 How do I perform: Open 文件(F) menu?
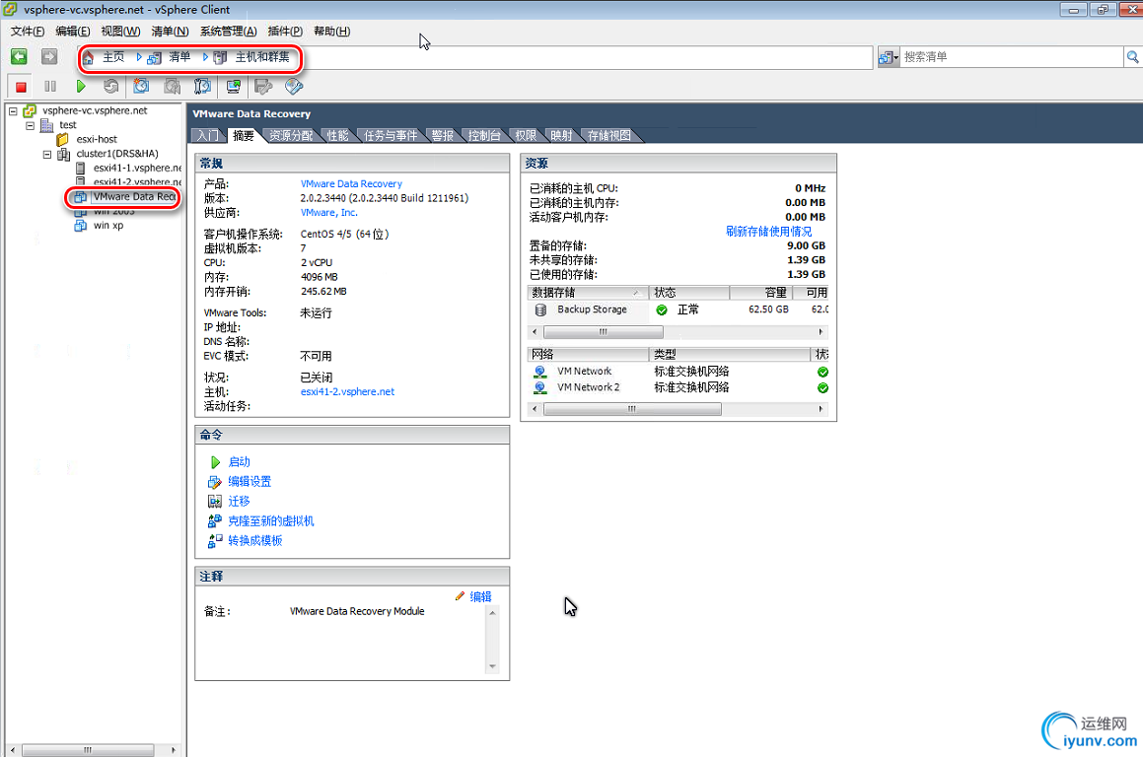(27, 31)
